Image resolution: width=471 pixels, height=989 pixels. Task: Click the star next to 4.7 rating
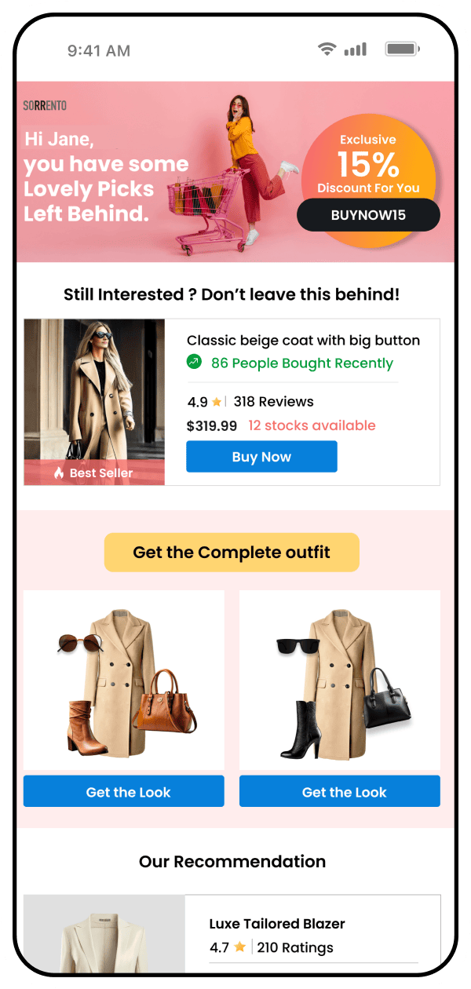pos(239,947)
